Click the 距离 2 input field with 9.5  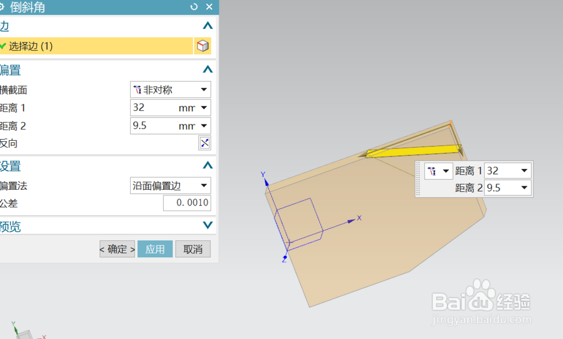(154, 126)
